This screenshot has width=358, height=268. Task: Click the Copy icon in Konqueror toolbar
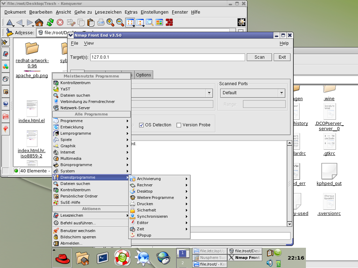(x=81, y=23)
